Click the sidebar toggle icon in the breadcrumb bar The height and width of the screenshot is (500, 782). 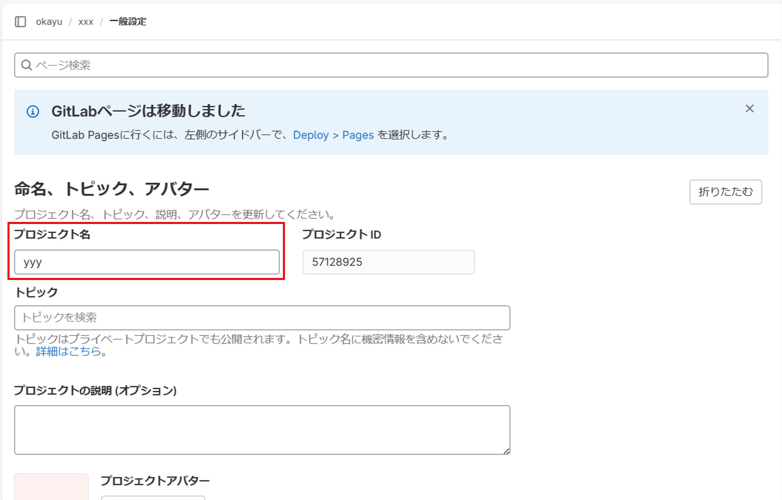(x=21, y=22)
